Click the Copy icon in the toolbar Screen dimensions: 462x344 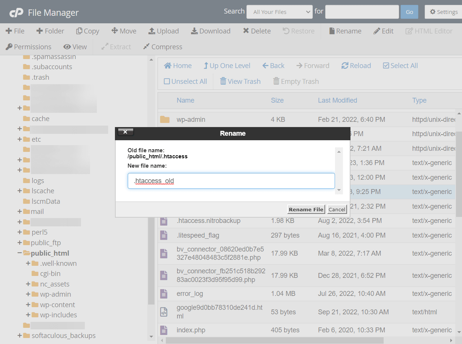(x=87, y=31)
